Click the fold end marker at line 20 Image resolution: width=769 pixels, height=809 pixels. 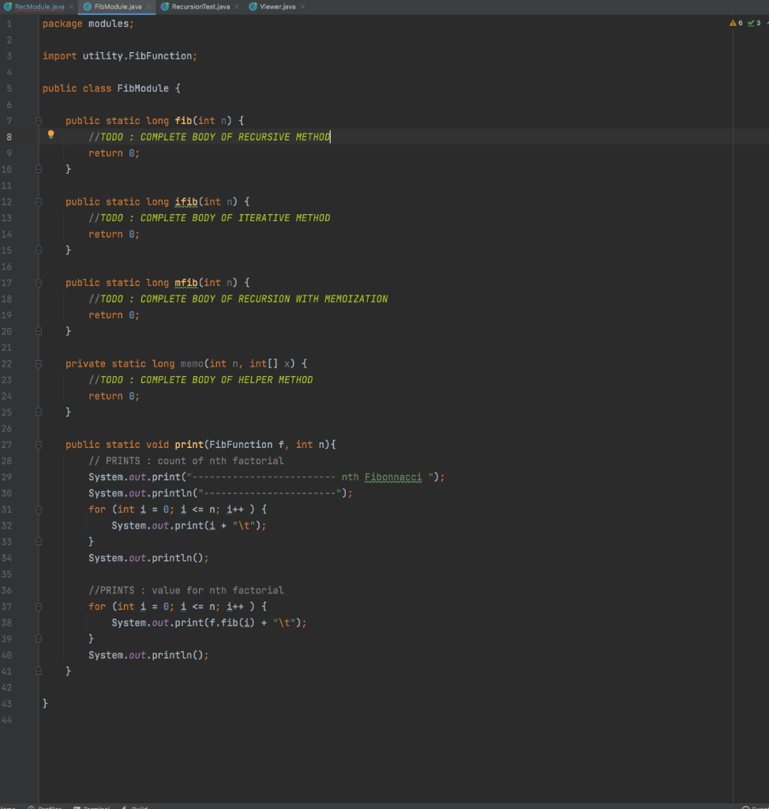pyautogui.click(x=39, y=331)
